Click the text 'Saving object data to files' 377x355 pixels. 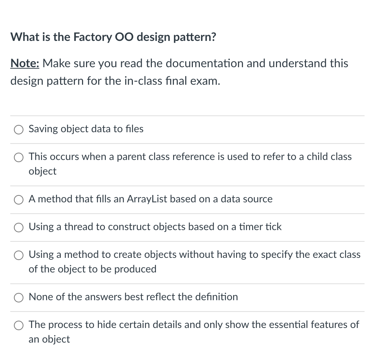point(86,129)
